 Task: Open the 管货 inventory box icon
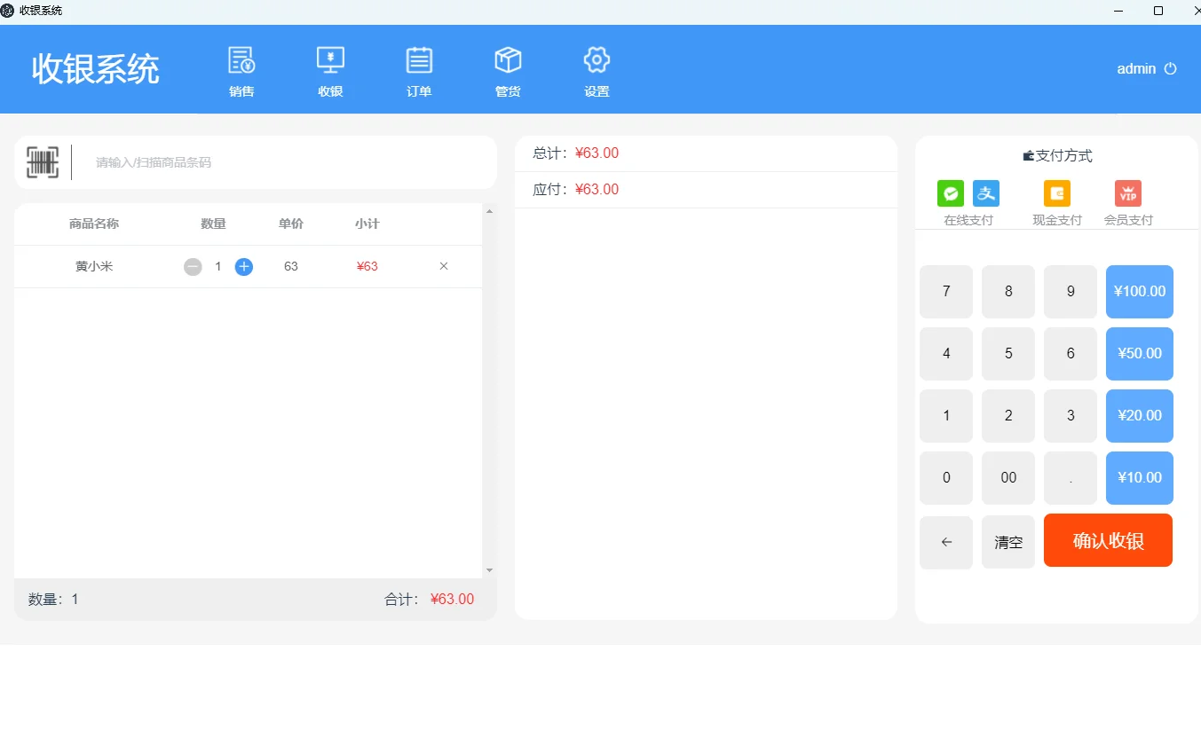508,60
